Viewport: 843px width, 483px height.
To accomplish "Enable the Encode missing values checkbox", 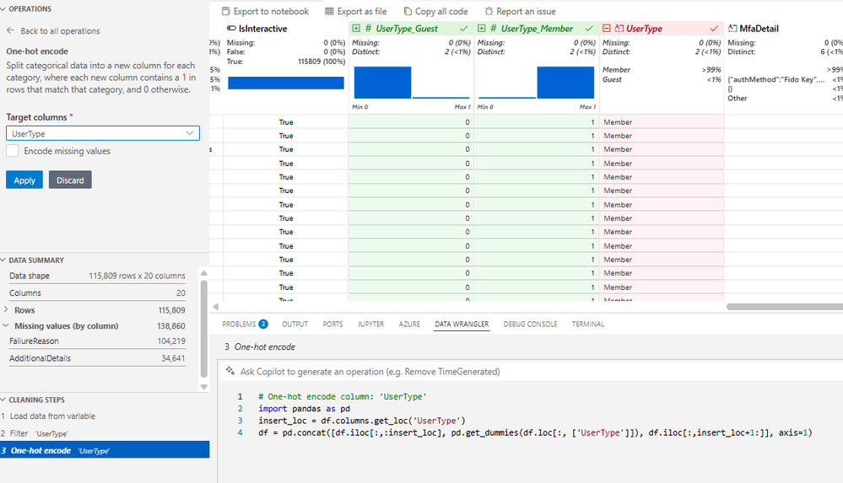I will tap(13, 151).
